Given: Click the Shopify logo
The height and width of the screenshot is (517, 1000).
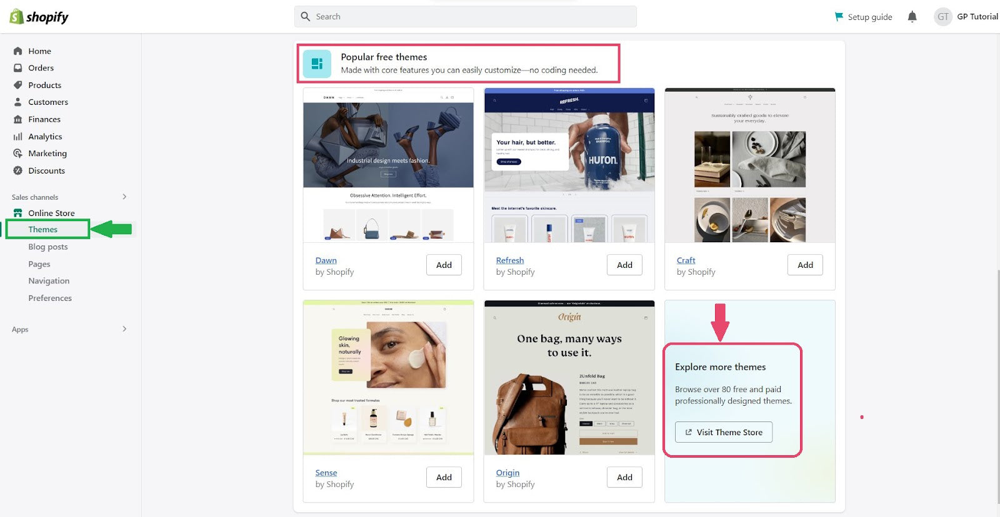Looking at the screenshot, I should [x=39, y=17].
